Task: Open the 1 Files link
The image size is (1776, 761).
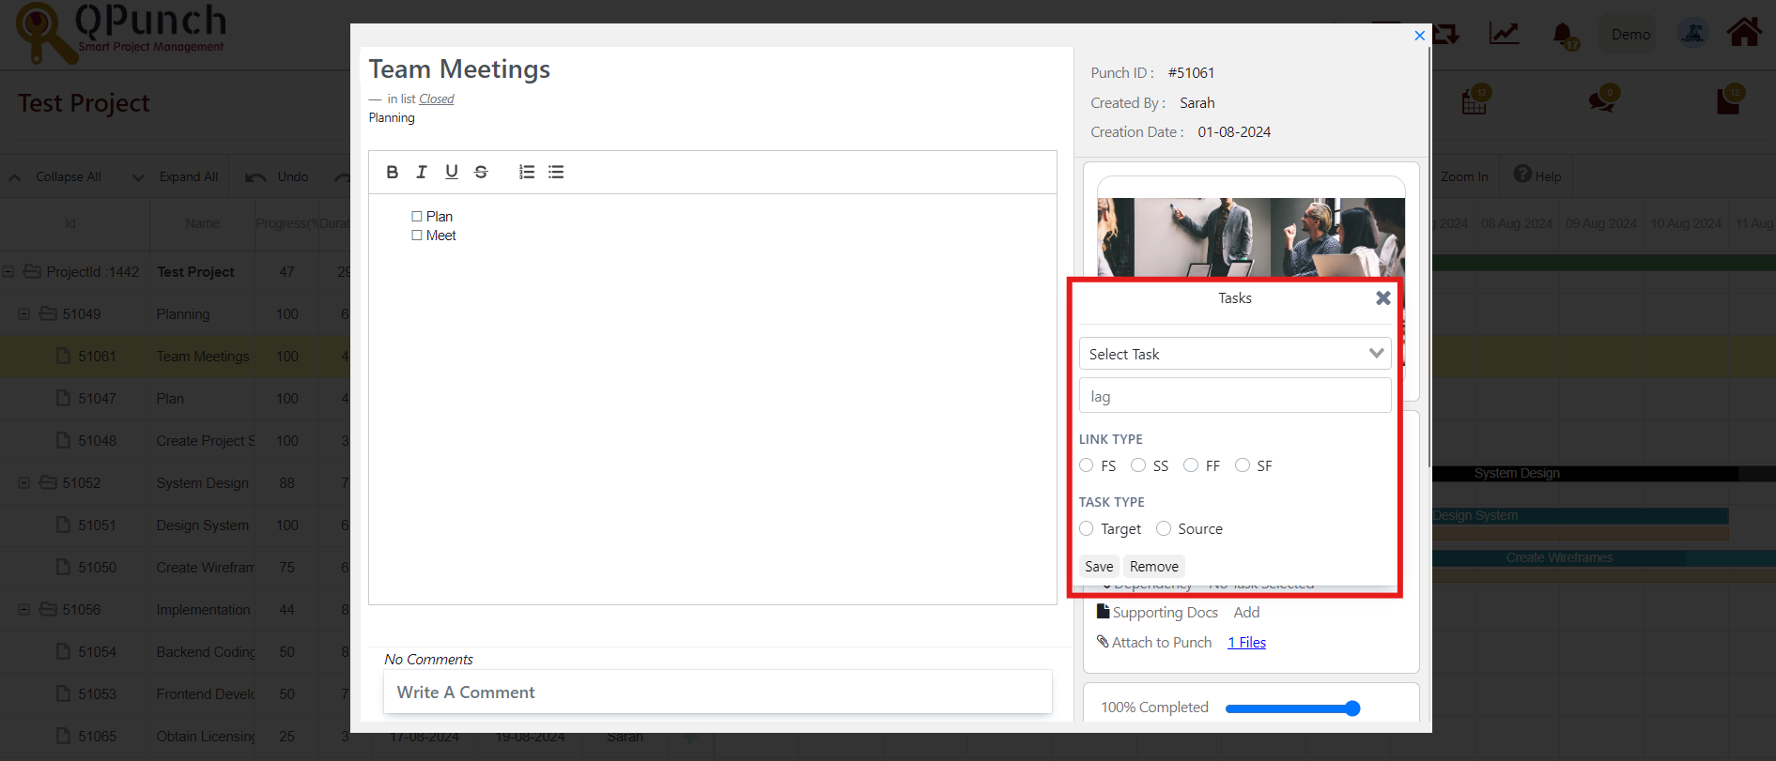Action: (1246, 642)
